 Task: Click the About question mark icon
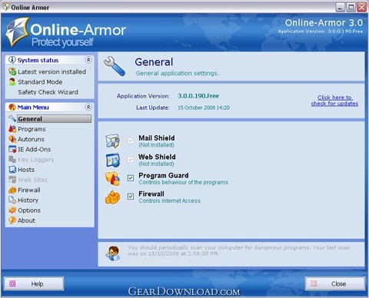coord(12,220)
